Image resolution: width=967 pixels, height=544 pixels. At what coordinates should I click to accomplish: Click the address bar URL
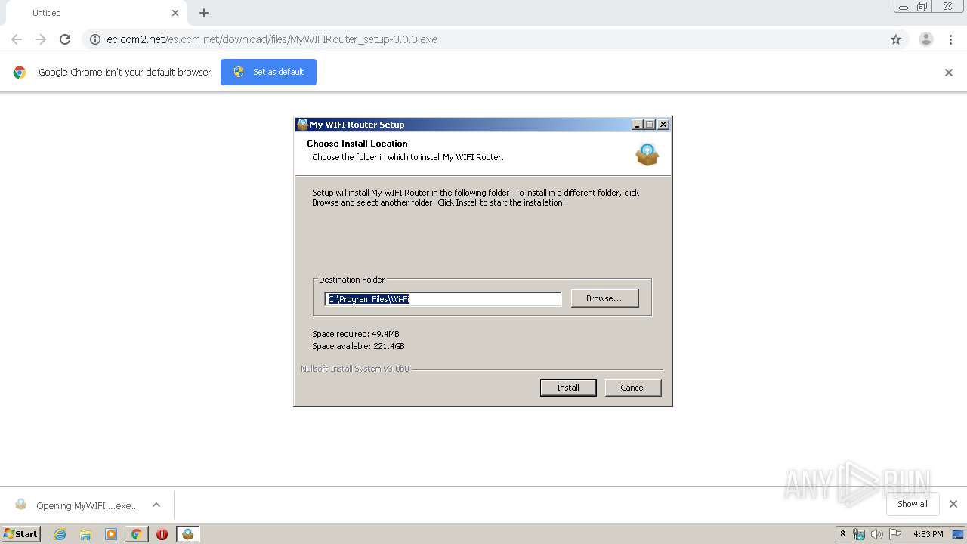coord(272,39)
